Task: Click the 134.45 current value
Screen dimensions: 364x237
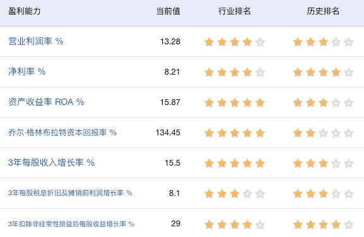Action: point(168,133)
